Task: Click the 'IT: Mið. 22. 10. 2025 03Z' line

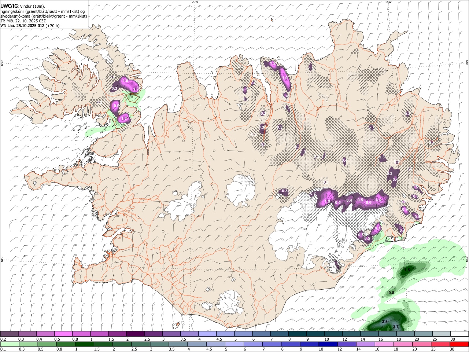Action: click(x=23, y=21)
